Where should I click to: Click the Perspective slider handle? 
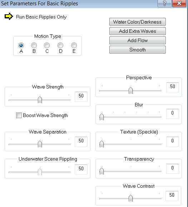coord(130,90)
